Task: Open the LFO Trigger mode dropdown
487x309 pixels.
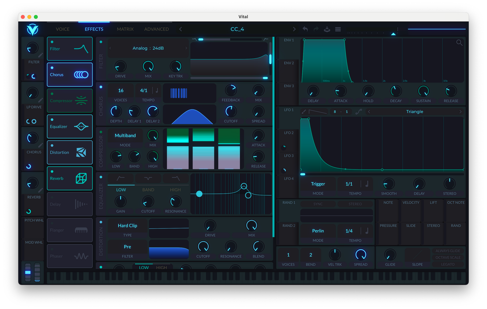Action: click(318, 184)
